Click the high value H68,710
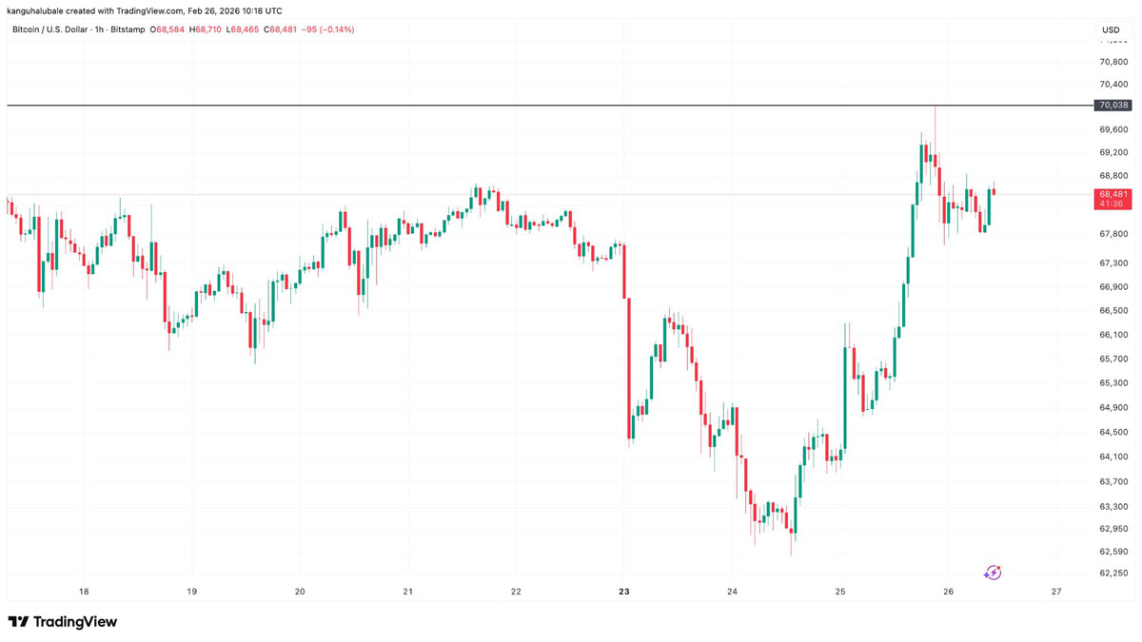 205,29
